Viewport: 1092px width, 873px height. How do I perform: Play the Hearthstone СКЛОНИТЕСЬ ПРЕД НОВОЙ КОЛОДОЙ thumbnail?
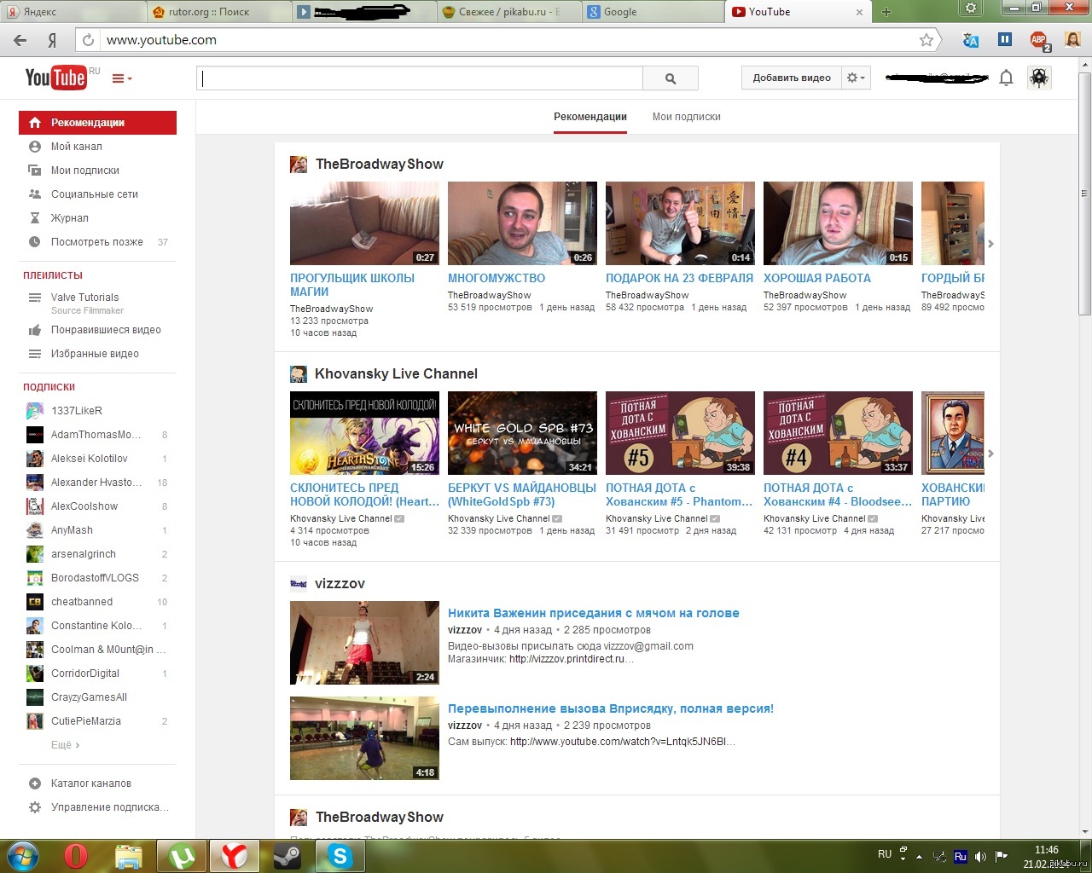(x=364, y=433)
